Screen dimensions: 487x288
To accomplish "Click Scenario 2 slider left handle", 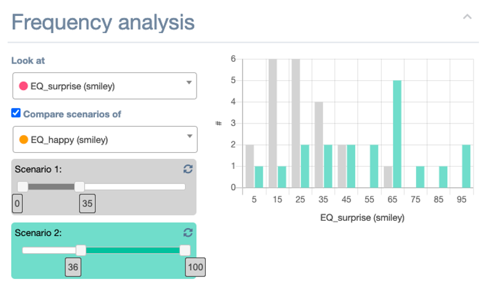I will pyautogui.click(x=81, y=249).
